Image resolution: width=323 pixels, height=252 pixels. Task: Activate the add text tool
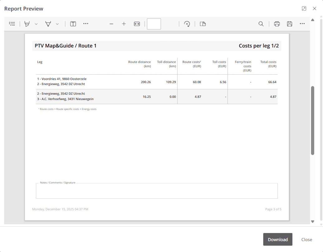tap(73, 24)
